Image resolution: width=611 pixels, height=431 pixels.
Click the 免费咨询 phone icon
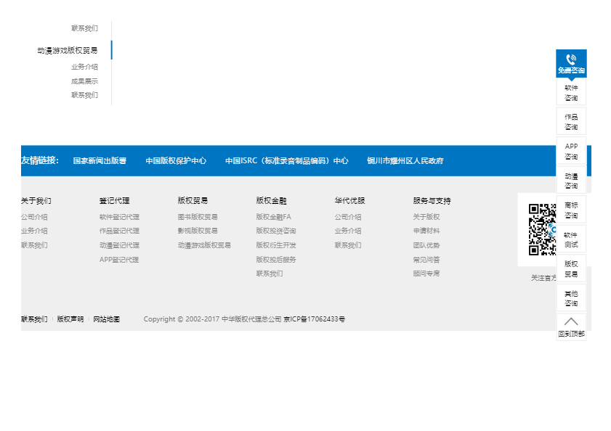(x=571, y=59)
